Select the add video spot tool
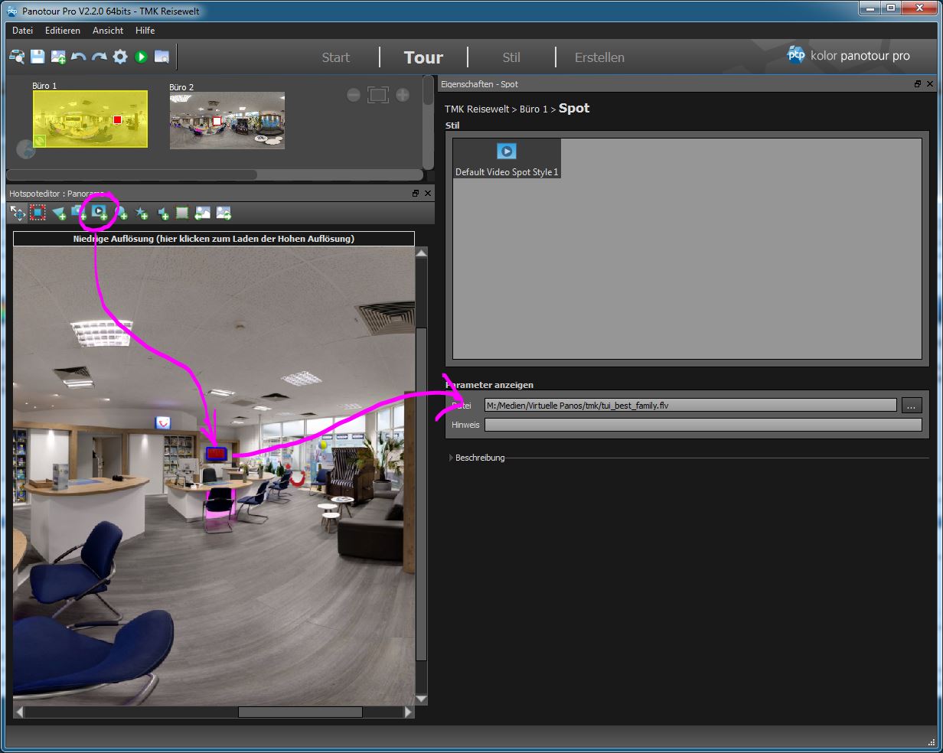This screenshot has height=753, width=943. (100, 213)
